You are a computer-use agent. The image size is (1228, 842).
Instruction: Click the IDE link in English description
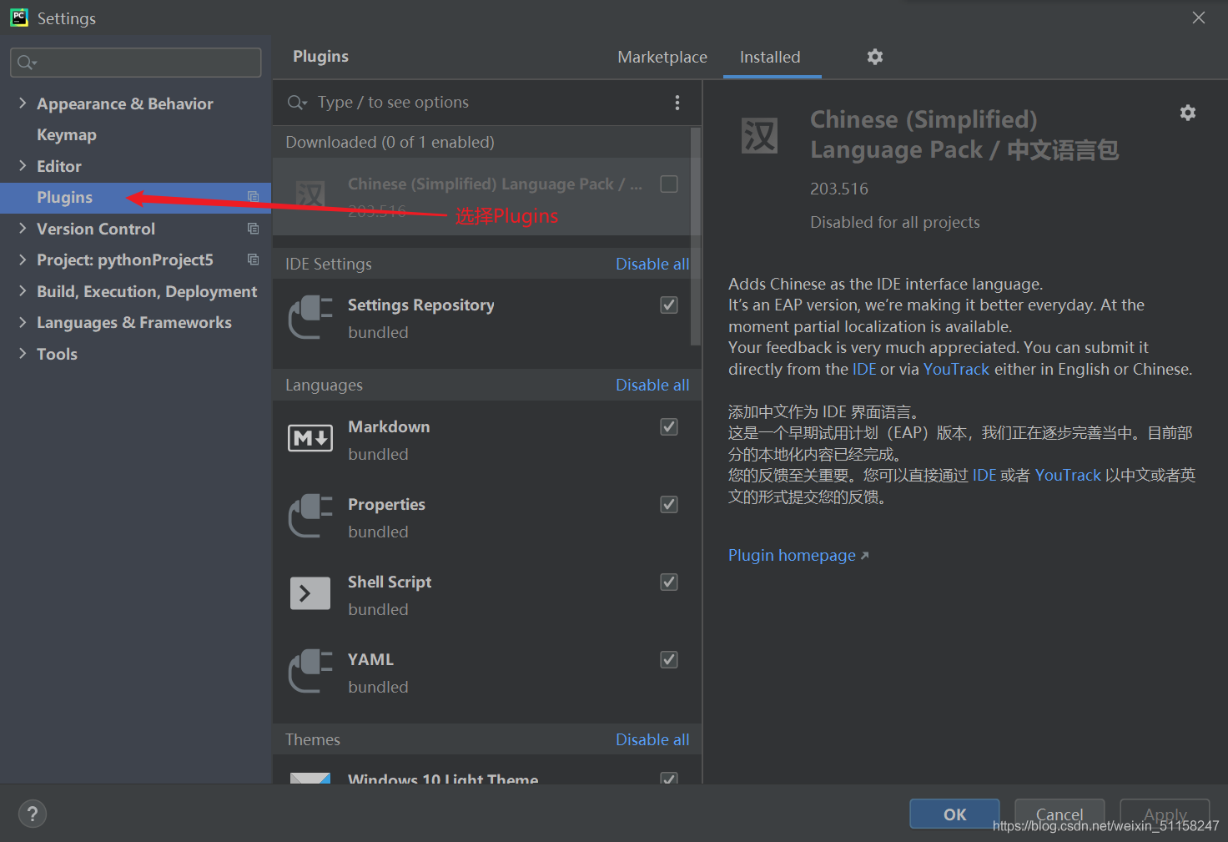tap(864, 369)
